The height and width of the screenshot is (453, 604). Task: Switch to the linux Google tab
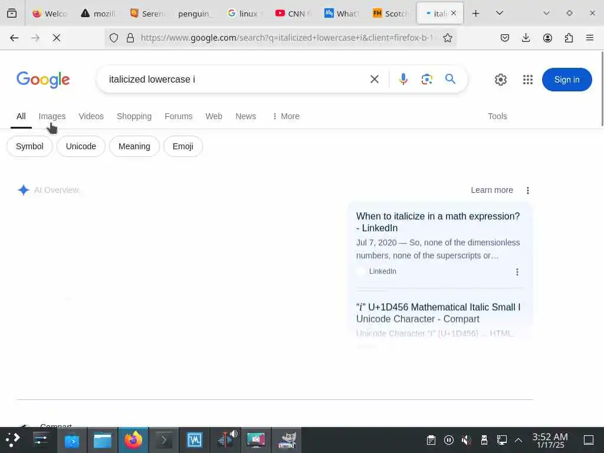[x=245, y=14]
